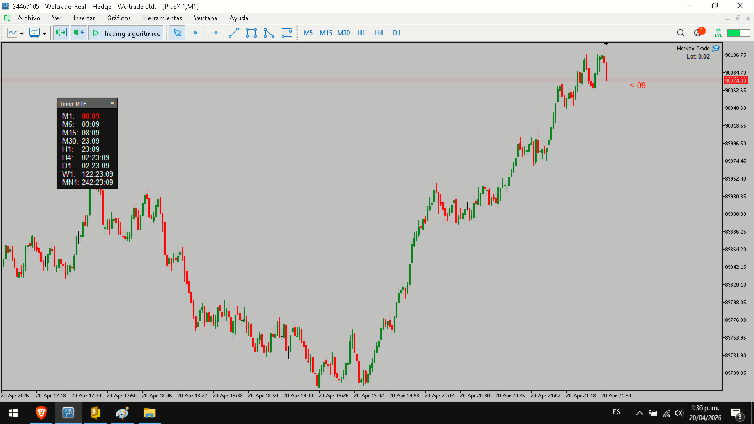Toggle chart shift from right edge
This screenshot has width=754, height=424.
coord(78,33)
